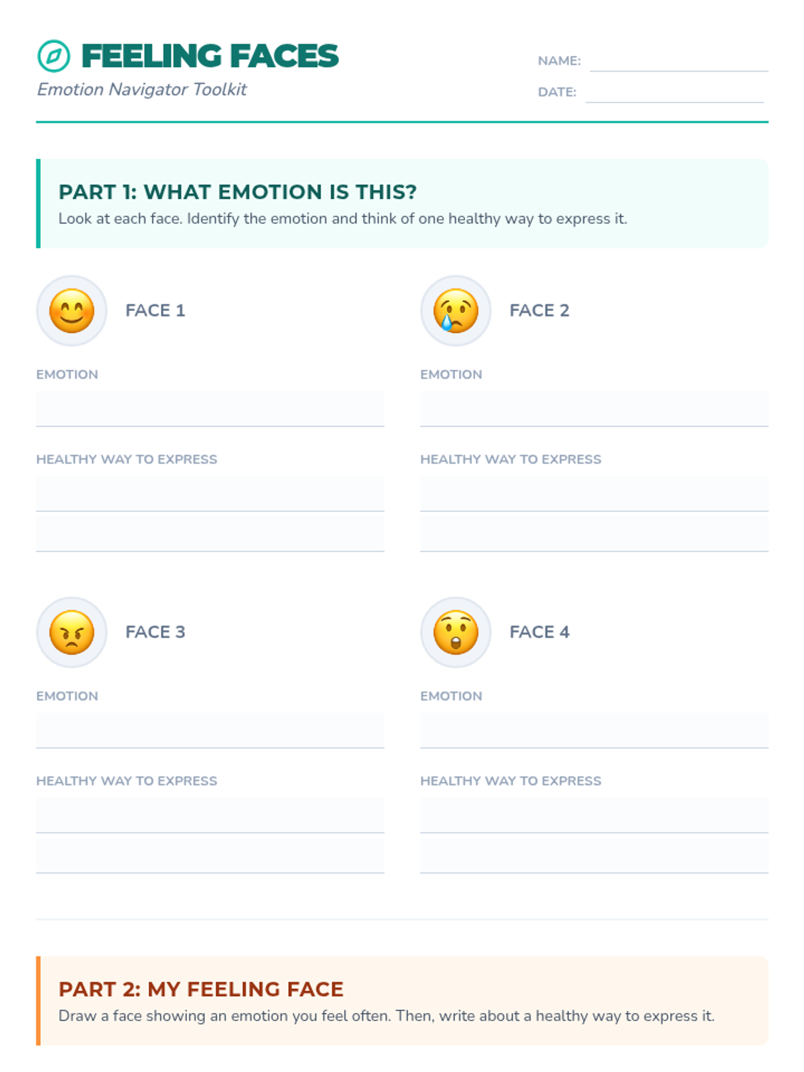Viewport: 804px width, 1072px height.
Task: Click the smiling Face 1 emoji
Action: pyautogui.click(x=72, y=311)
